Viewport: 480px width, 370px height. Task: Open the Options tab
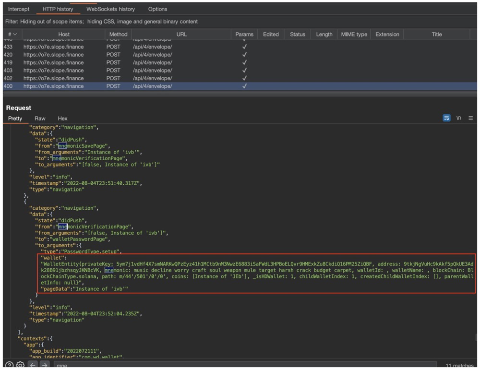pyautogui.click(x=157, y=9)
